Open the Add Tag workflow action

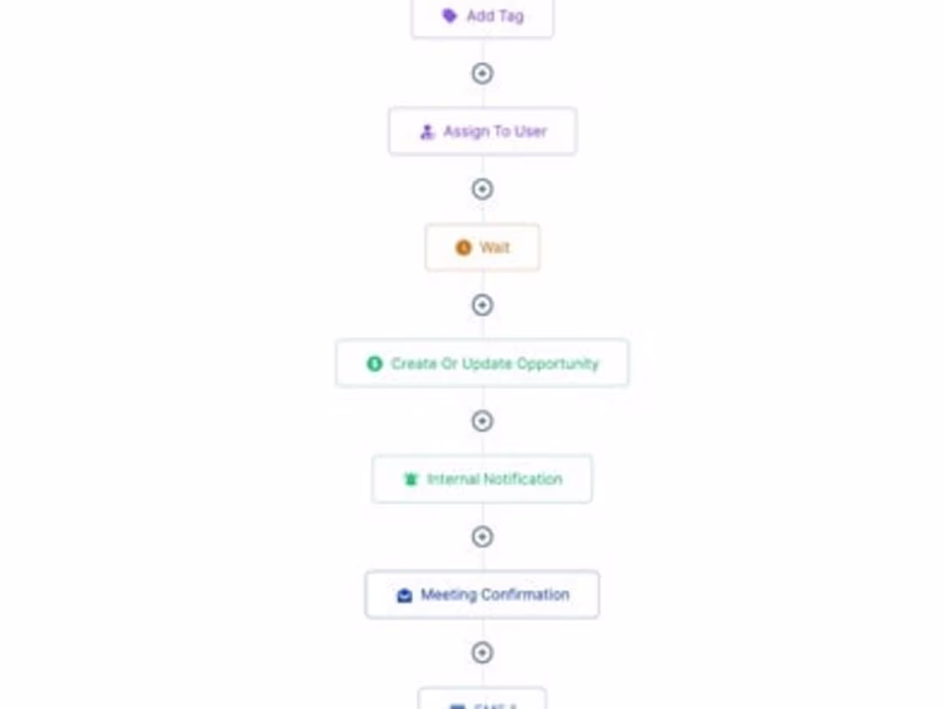point(483,15)
